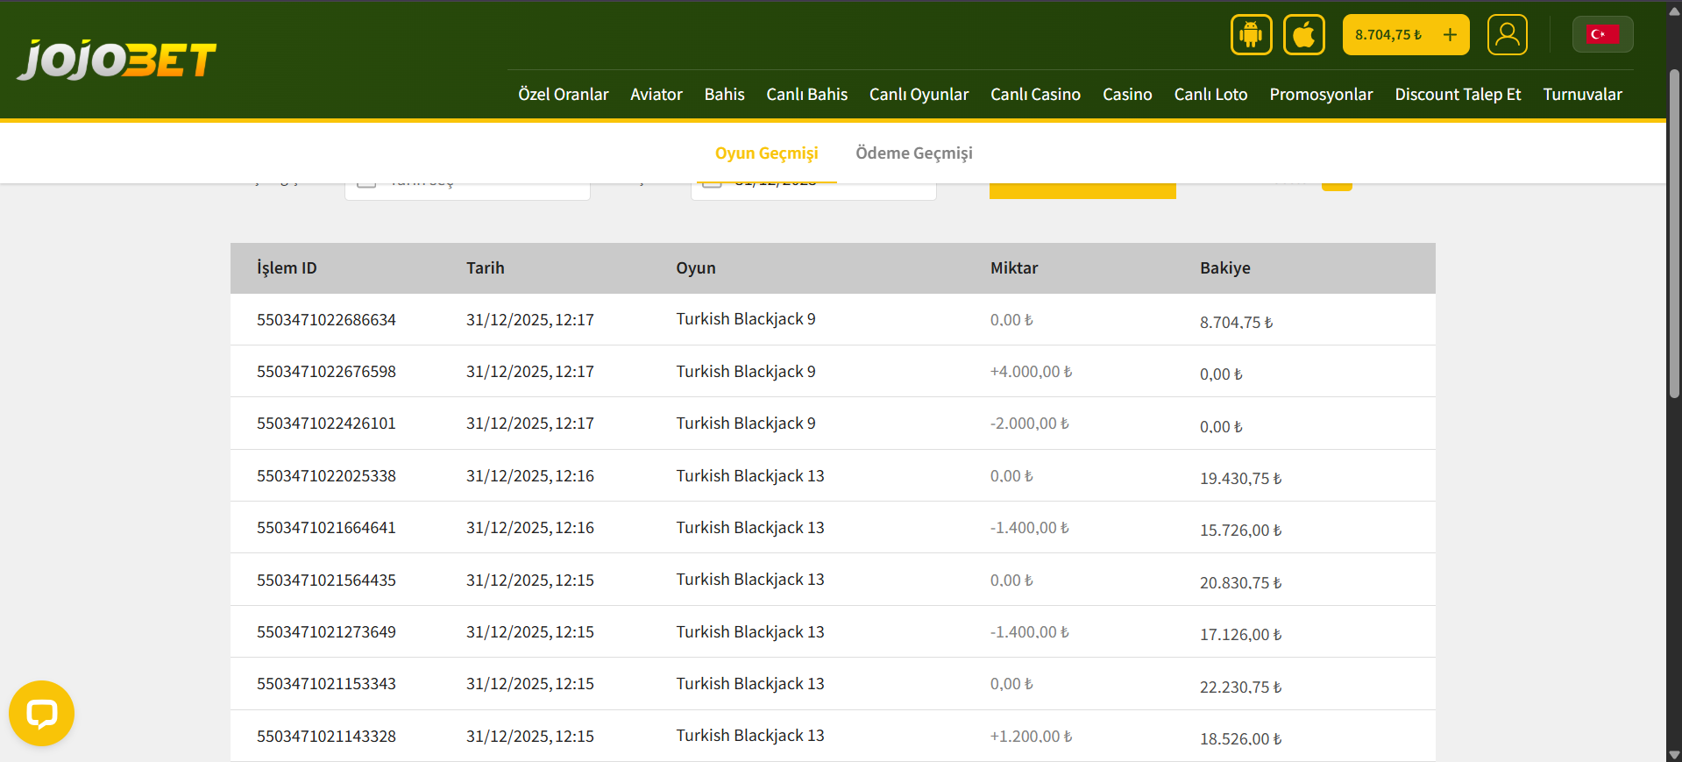Select transaction ID 5503471021153343
1682x762 pixels.
point(326,684)
